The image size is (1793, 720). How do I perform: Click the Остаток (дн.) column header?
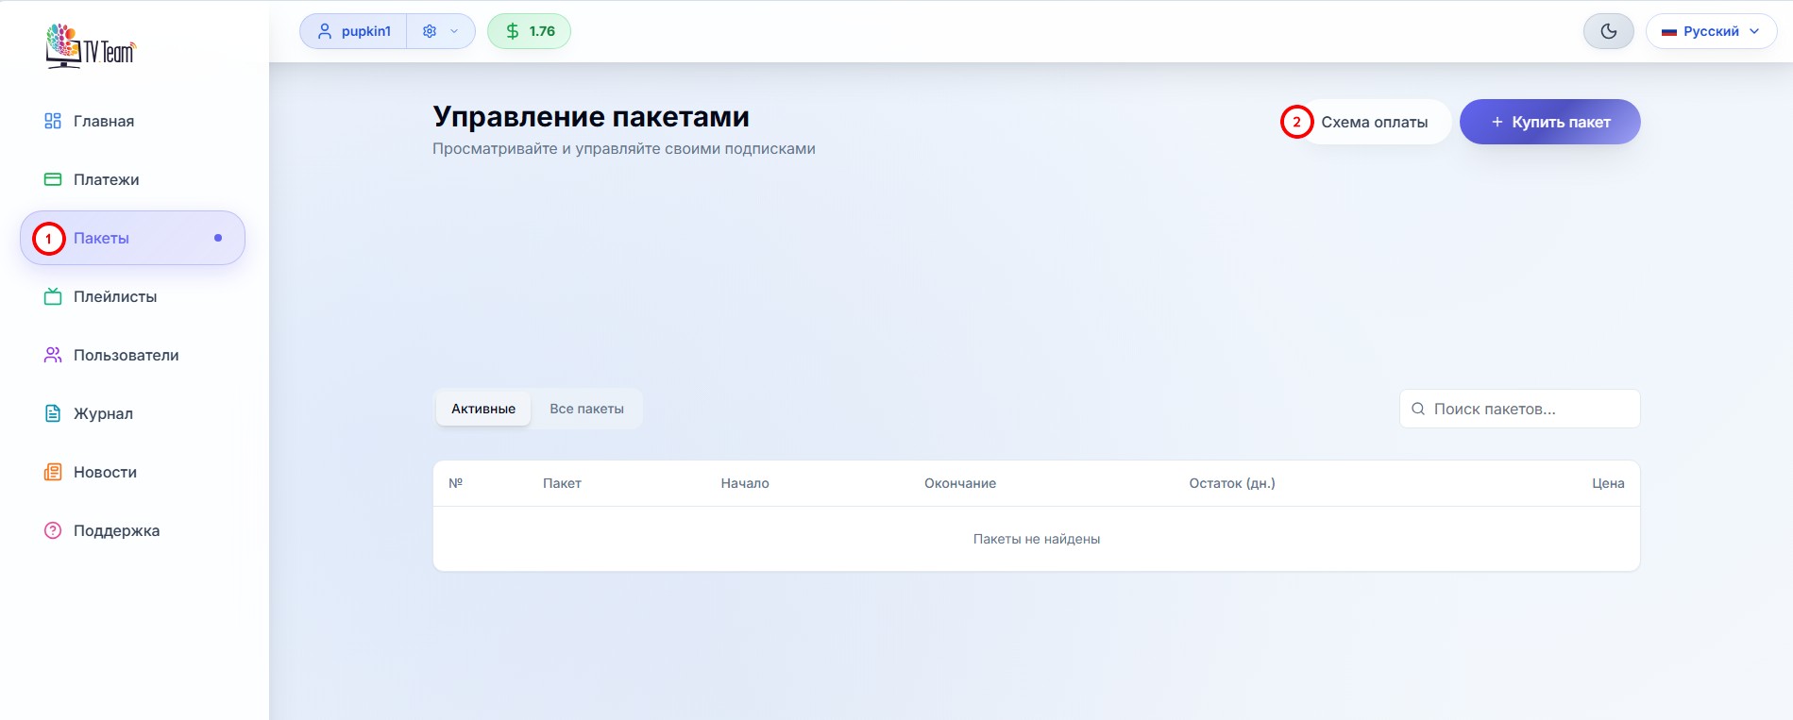[x=1231, y=483]
